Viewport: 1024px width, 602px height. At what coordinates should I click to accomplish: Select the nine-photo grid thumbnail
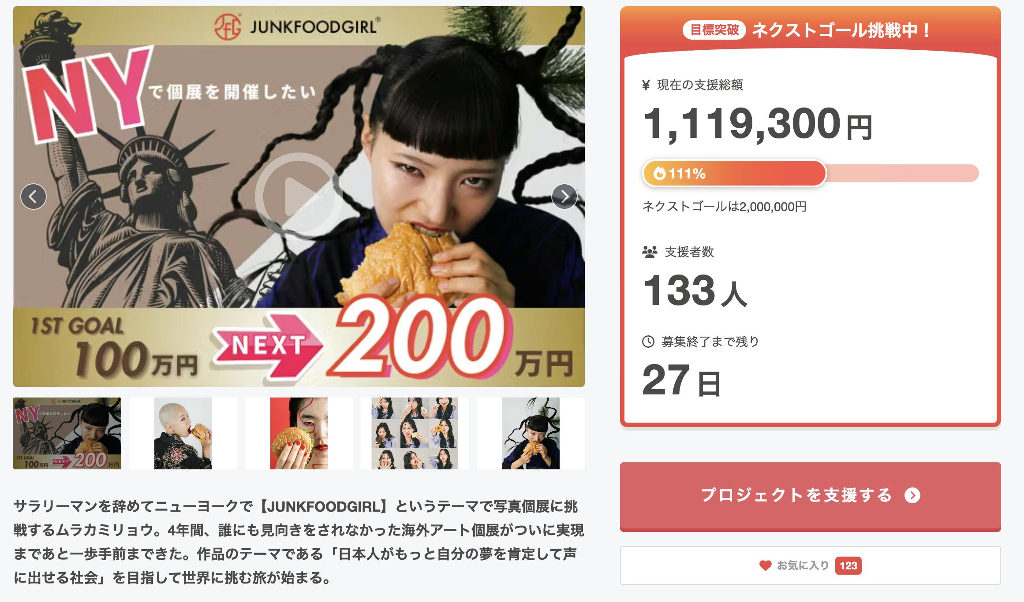tap(415, 433)
